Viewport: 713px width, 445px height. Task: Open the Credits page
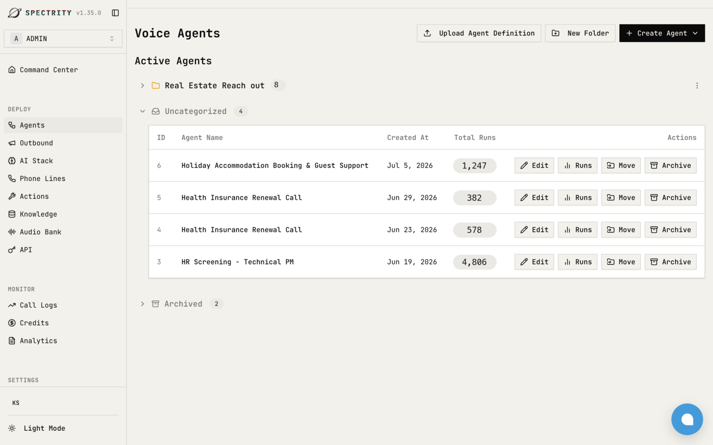pyautogui.click(x=63, y=323)
